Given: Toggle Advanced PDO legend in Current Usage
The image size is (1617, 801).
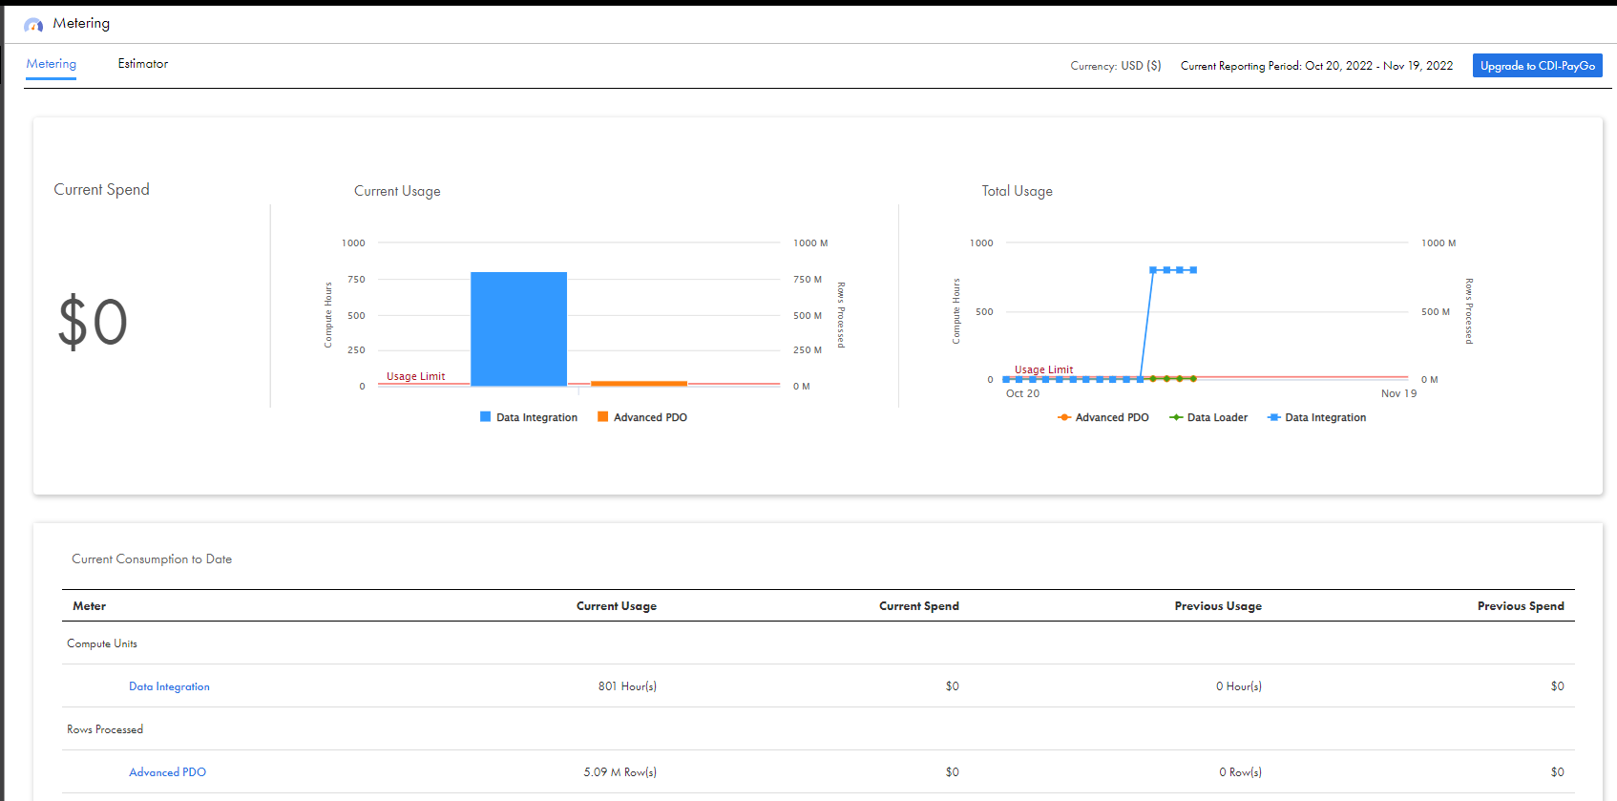Looking at the screenshot, I should coord(642,417).
